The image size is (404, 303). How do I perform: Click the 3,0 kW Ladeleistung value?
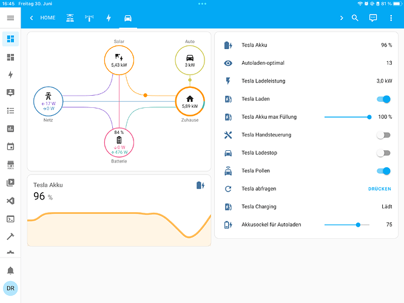(384, 81)
